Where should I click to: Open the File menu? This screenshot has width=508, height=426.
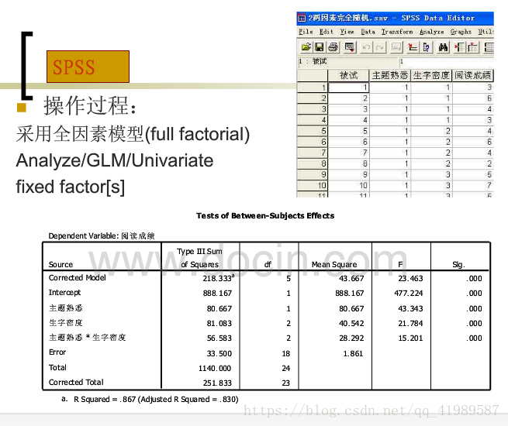pyautogui.click(x=306, y=32)
